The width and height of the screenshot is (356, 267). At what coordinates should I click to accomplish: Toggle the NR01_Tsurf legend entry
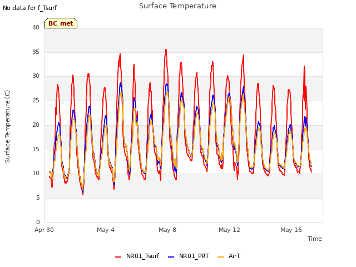point(137,256)
